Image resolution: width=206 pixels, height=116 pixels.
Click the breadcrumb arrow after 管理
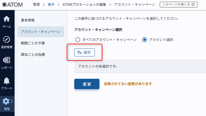coord(44,5)
